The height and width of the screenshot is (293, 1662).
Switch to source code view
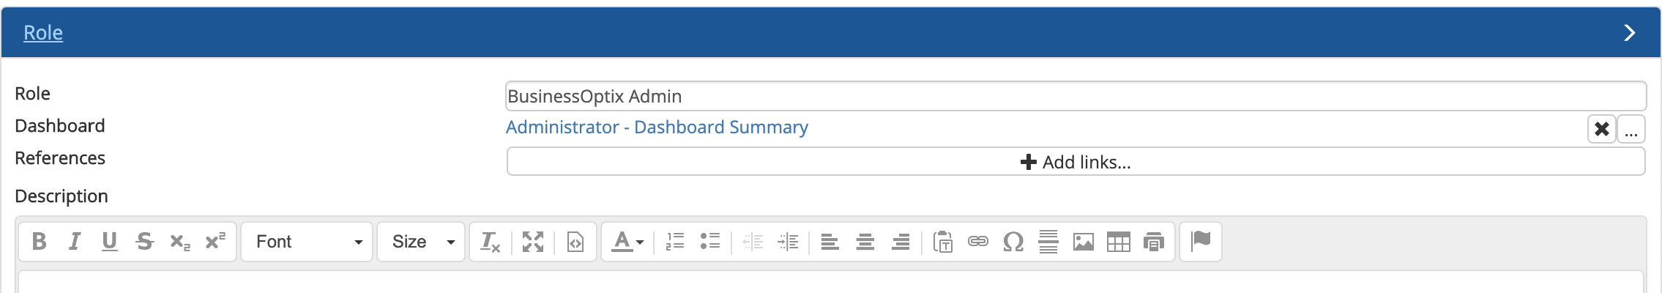(575, 242)
